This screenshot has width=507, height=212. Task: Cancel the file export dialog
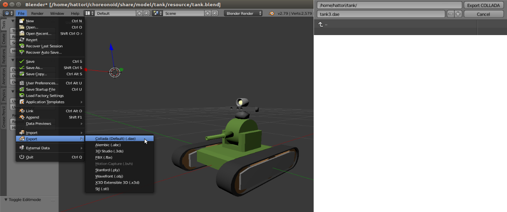(x=483, y=14)
